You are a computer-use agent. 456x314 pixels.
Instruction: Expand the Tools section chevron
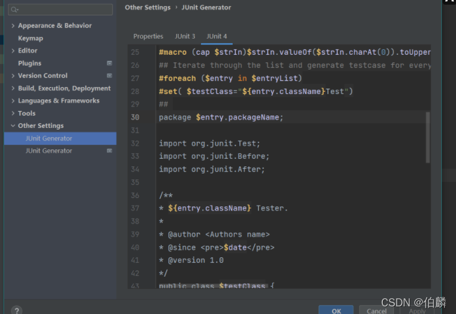pyautogui.click(x=13, y=113)
